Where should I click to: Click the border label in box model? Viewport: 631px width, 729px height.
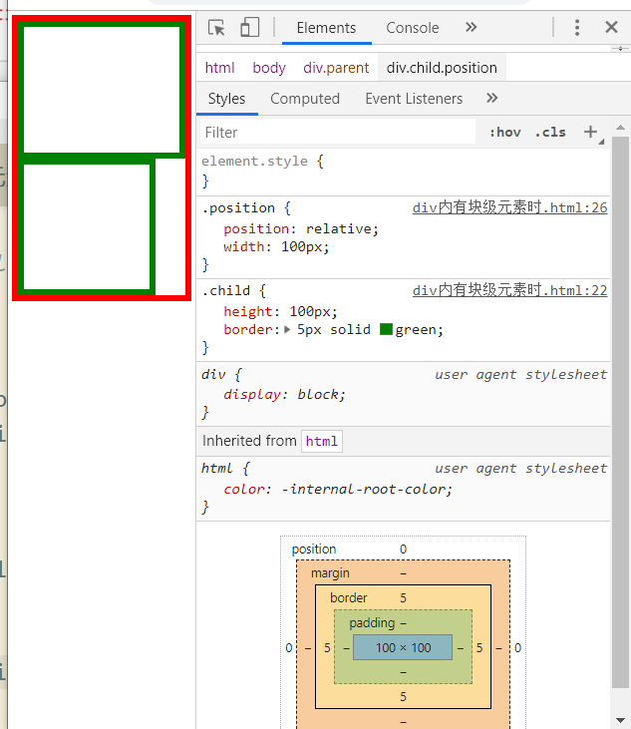pyautogui.click(x=349, y=598)
